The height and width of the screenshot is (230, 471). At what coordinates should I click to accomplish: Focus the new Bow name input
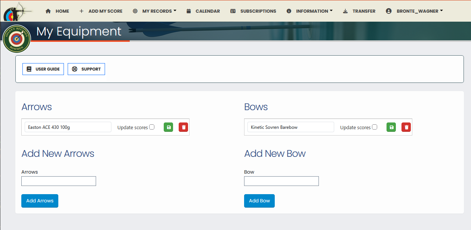[x=281, y=181]
